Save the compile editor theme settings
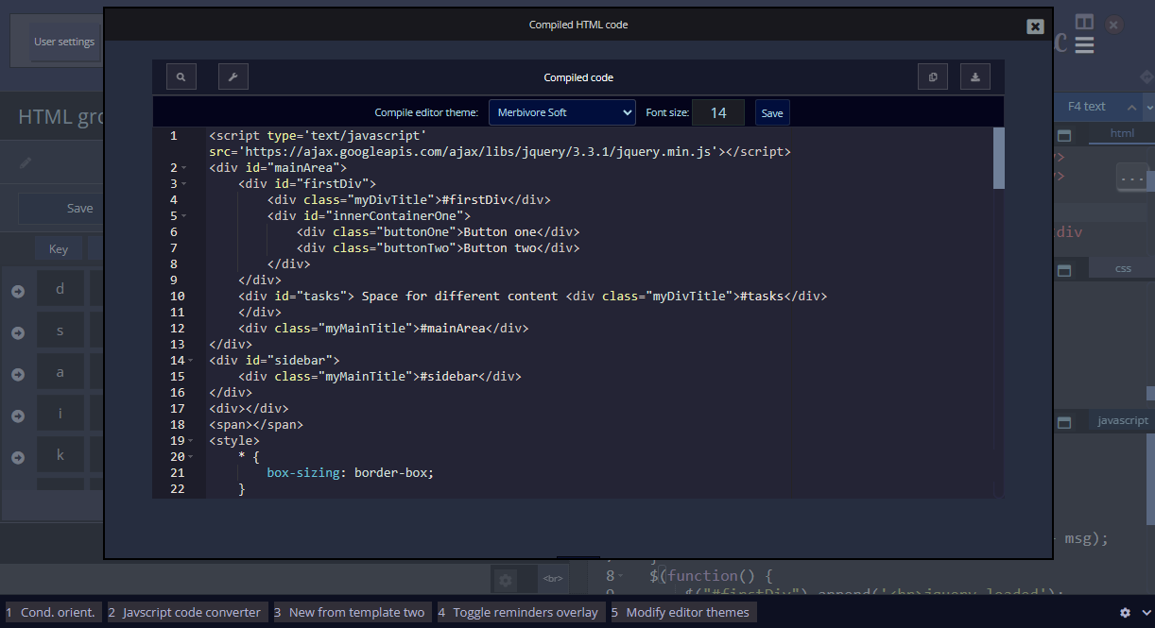This screenshot has width=1155, height=628. [x=772, y=112]
